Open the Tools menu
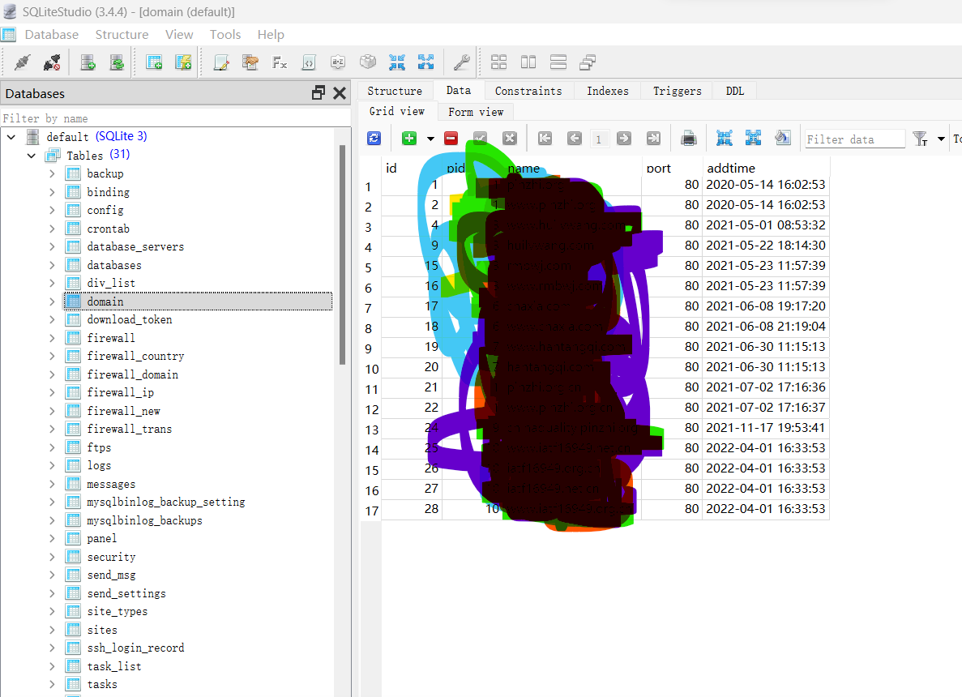The width and height of the screenshot is (962, 697). click(225, 34)
